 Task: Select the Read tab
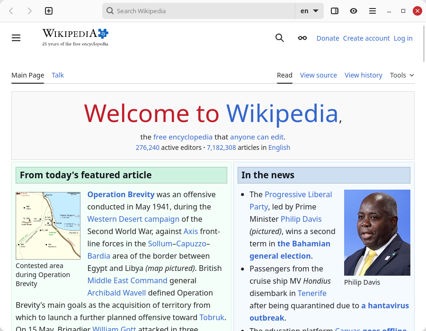coord(284,75)
